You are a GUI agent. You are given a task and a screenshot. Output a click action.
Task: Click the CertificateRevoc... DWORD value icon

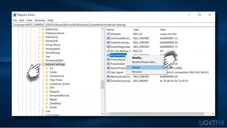click(x=108, y=38)
